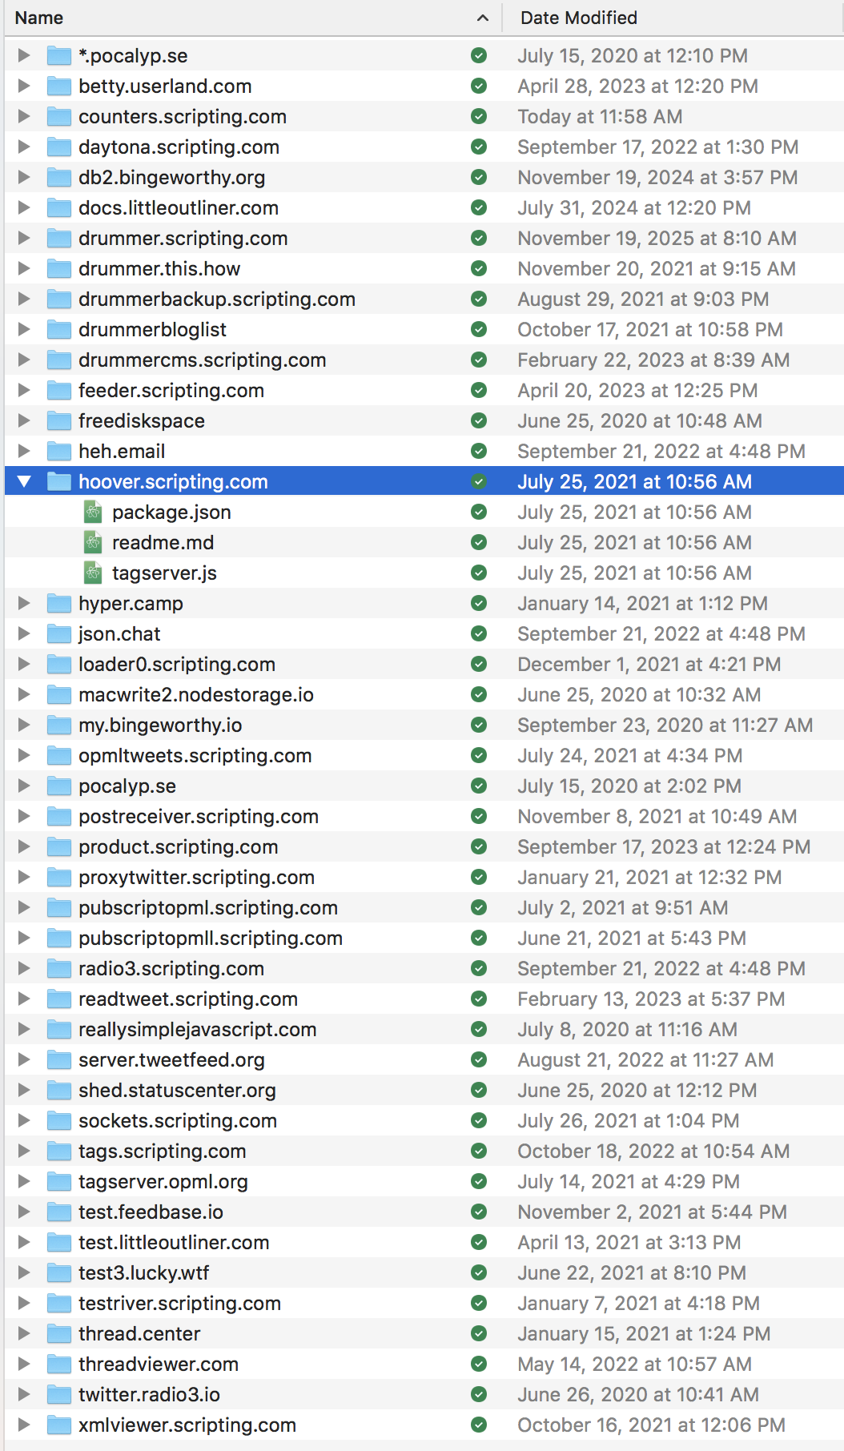Expand the json.chat folder disclosure triangle
This screenshot has width=844, height=1451.
[24, 634]
